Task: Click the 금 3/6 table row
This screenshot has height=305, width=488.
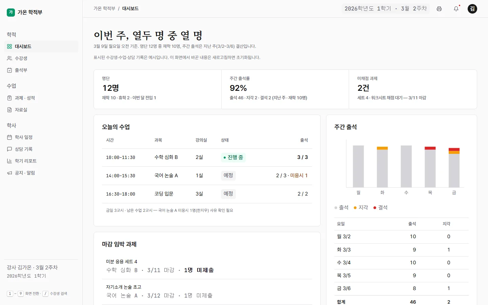Action: click(x=401, y=288)
